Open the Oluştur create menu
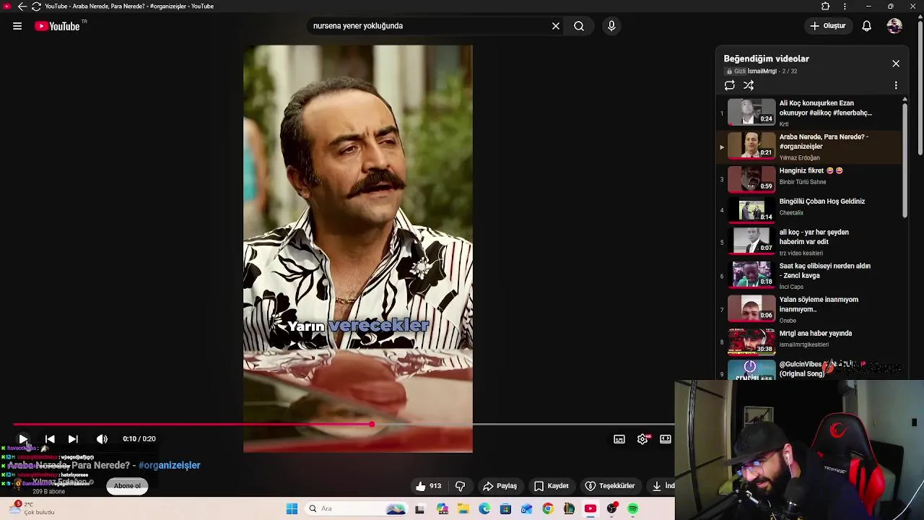 pyautogui.click(x=827, y=26)
